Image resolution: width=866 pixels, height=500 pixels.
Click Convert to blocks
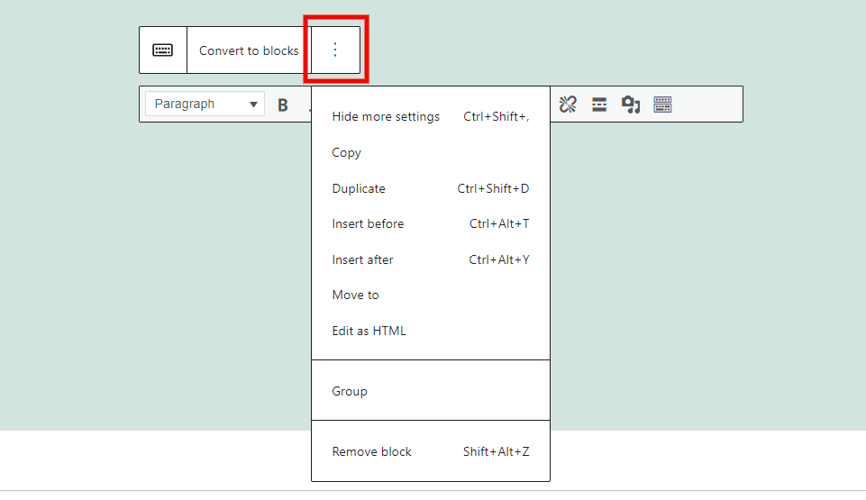click(x=249, y=50)
